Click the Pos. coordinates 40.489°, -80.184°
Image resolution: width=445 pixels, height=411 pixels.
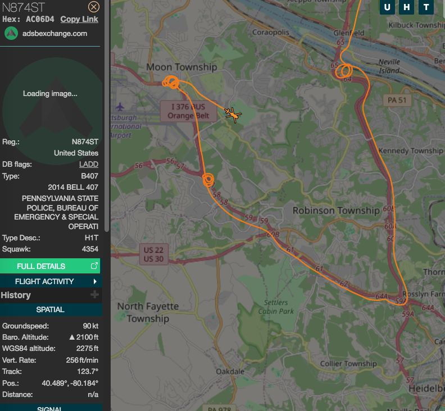[x=70, y=383]
